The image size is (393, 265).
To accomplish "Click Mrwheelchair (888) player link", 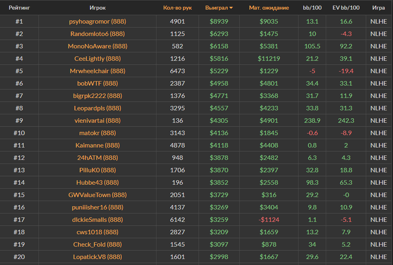I will 98,71.
